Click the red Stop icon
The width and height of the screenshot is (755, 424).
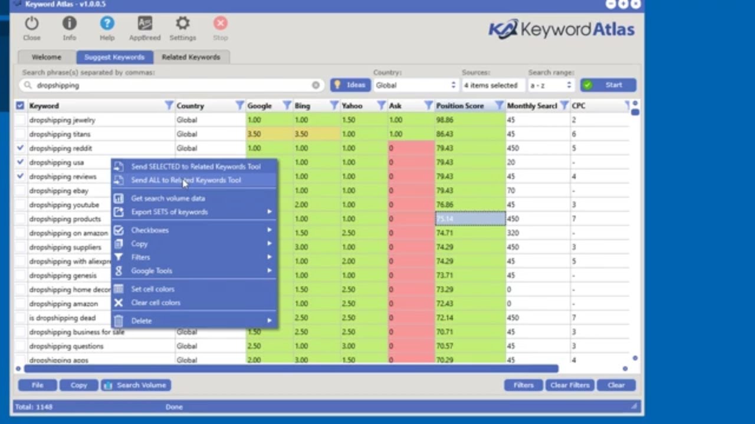pos(220,24)
